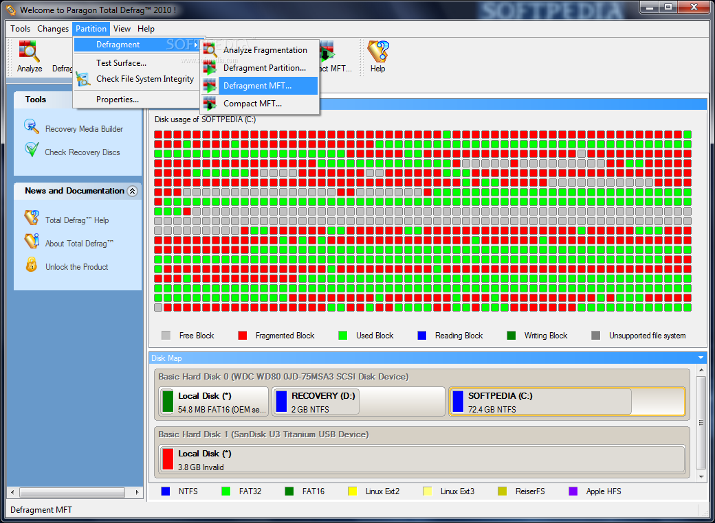
Task: Click the Check File System Integrity icon
Action: [83, 79]
